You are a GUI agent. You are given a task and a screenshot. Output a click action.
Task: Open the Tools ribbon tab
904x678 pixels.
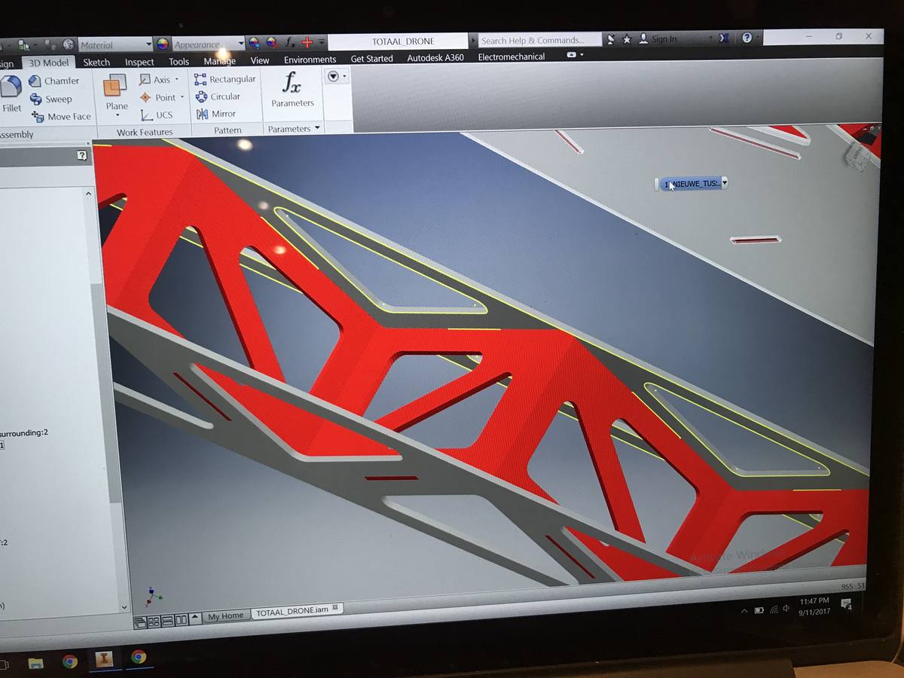pos(179,62)
